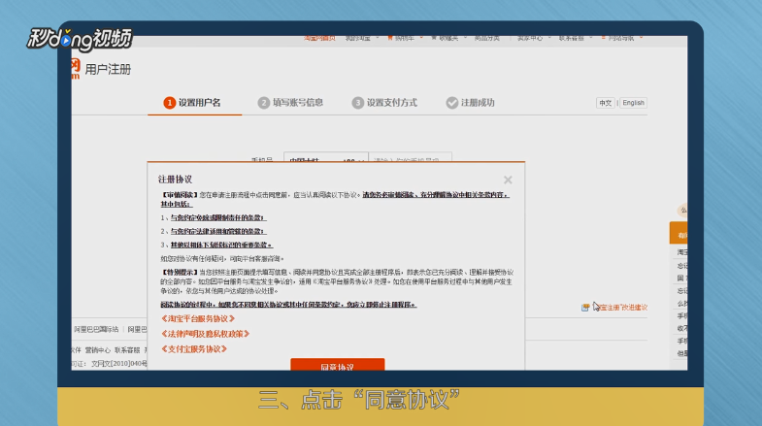Open the 《支付宝服务协议》 link

[x=194, y=348]
